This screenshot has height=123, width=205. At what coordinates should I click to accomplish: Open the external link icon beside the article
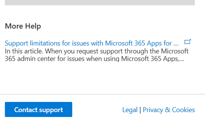[188, 42]
